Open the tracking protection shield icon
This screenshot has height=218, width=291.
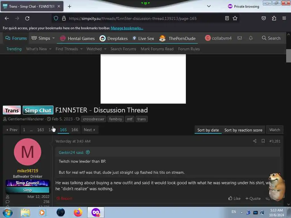56,18
